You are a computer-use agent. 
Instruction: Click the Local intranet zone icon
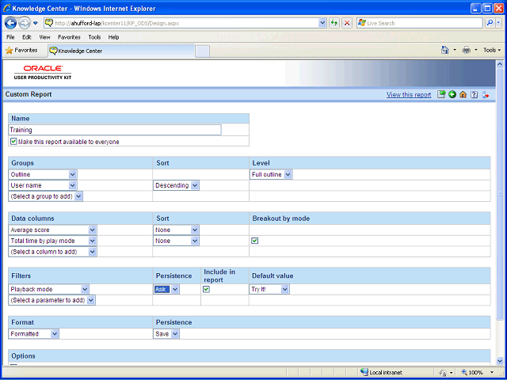click(364, 372)
